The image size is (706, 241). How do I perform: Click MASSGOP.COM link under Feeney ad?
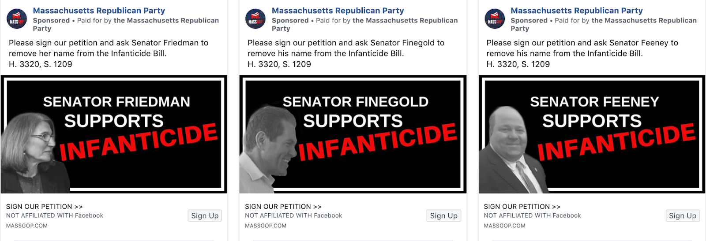point(505,226)
